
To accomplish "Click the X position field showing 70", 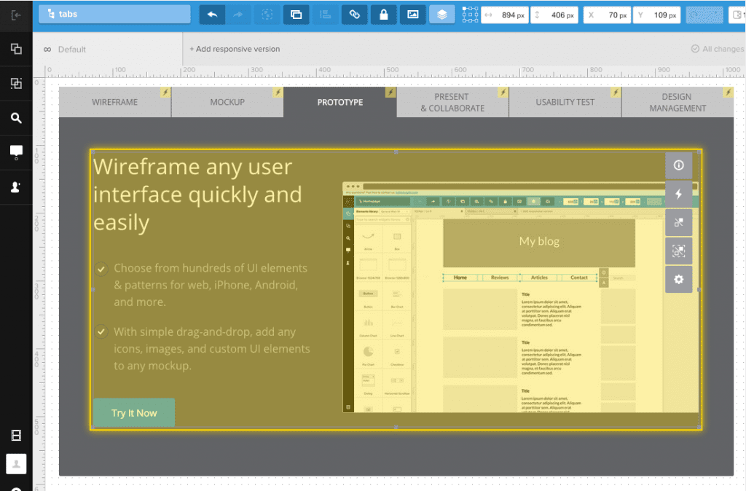I will 607,15.
